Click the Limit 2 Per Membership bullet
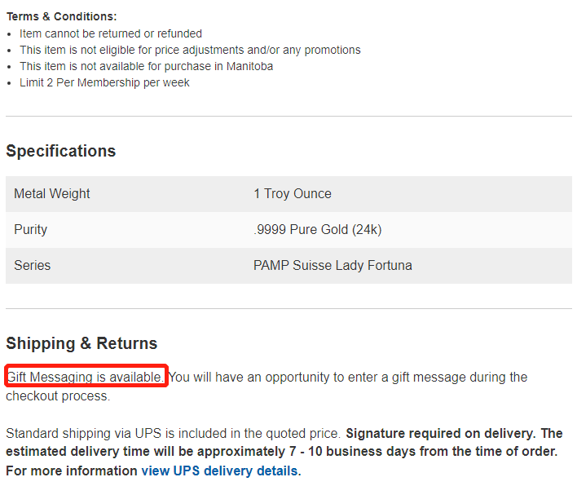 coord(104,82)
